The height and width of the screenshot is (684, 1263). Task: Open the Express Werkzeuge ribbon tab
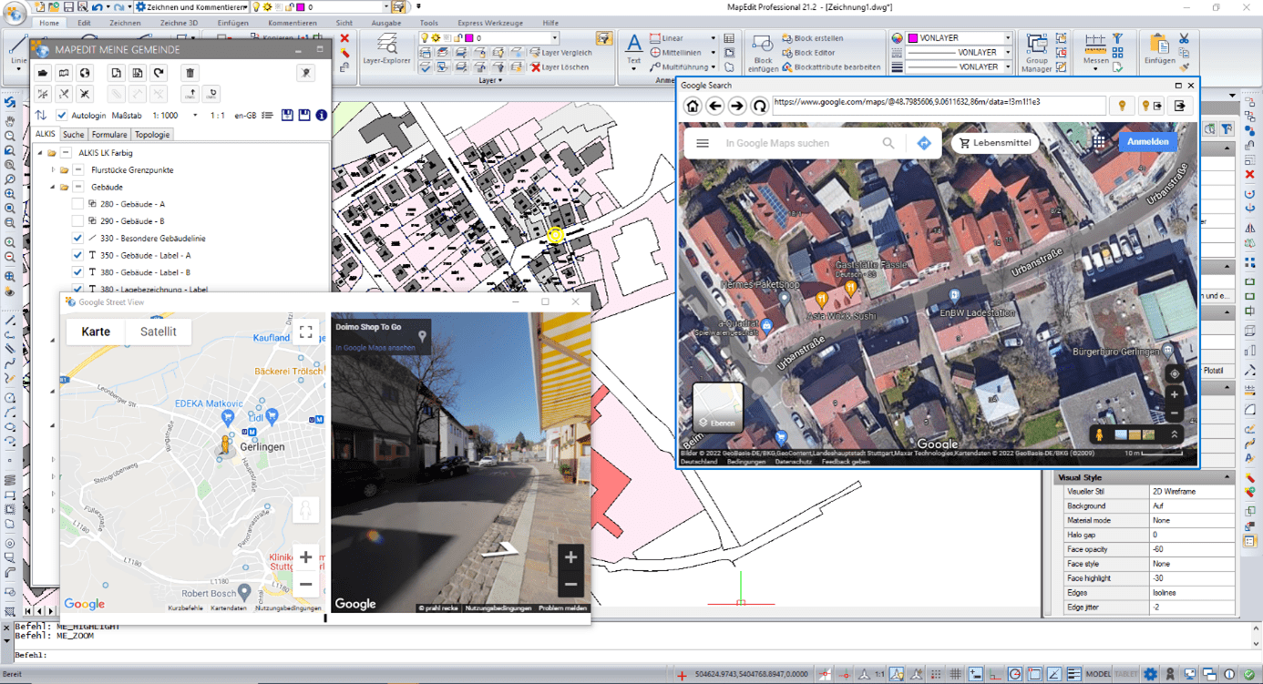490,23
